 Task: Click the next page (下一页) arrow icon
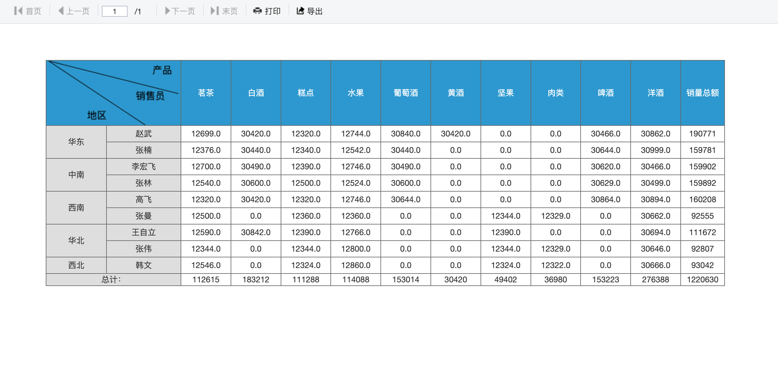point(167,11)
